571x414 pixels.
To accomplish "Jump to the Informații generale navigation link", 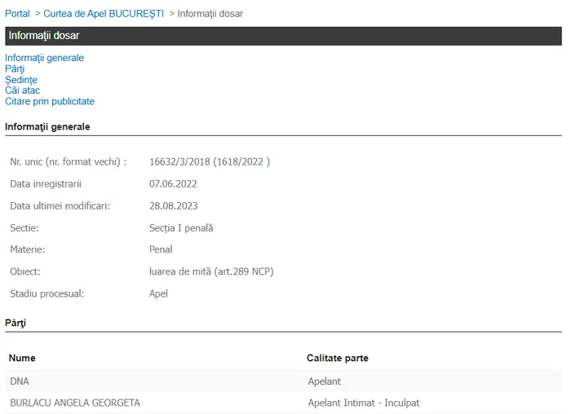I will click(44, 58).
